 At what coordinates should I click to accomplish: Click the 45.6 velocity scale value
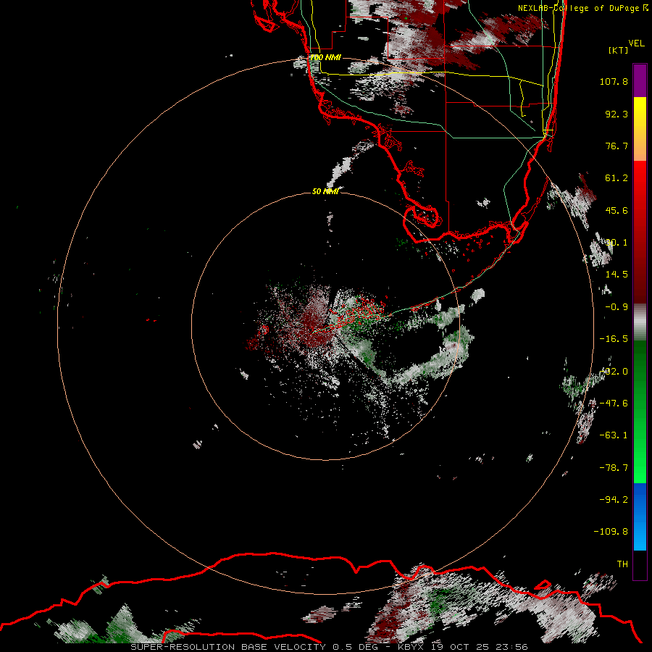pos(617,210)
